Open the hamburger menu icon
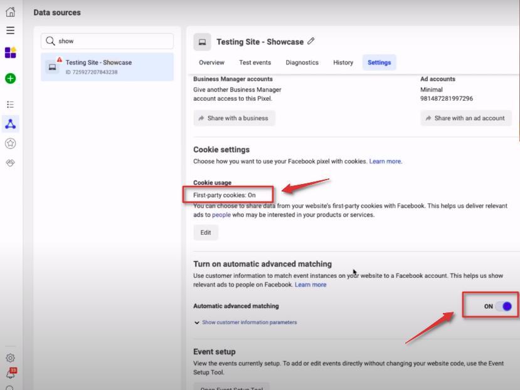520x390 pixels. click(x=10, y=31)
